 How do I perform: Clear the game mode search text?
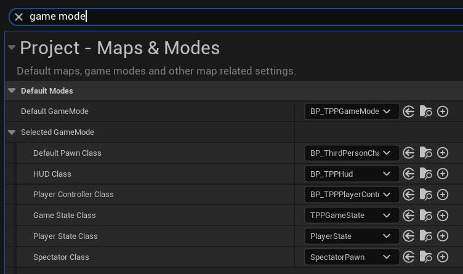(x=18, y=17)
